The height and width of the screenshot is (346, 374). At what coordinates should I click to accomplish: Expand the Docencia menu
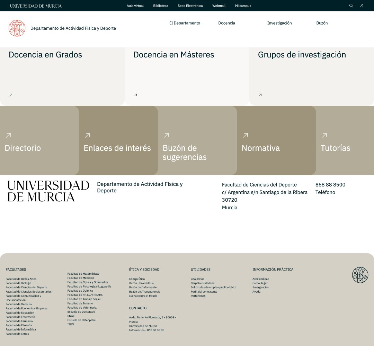pyautogui.click(x=226, y=23)
